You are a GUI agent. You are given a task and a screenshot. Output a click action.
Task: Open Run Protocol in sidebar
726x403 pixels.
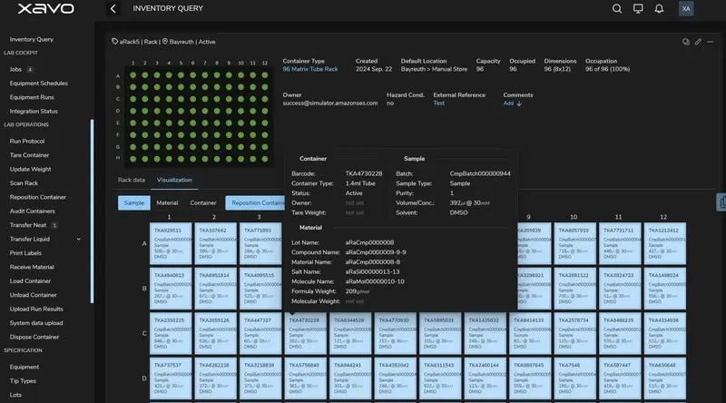[27, 142]
